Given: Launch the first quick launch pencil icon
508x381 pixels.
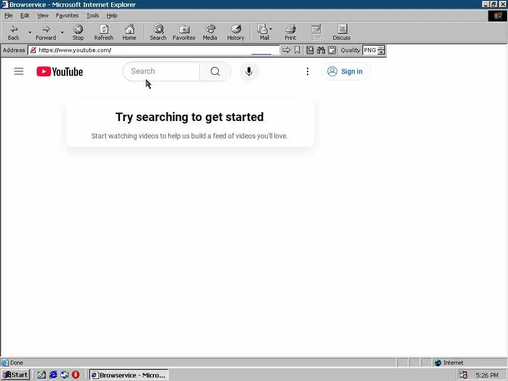Looking at the screenshot, I should pos(42,375).
